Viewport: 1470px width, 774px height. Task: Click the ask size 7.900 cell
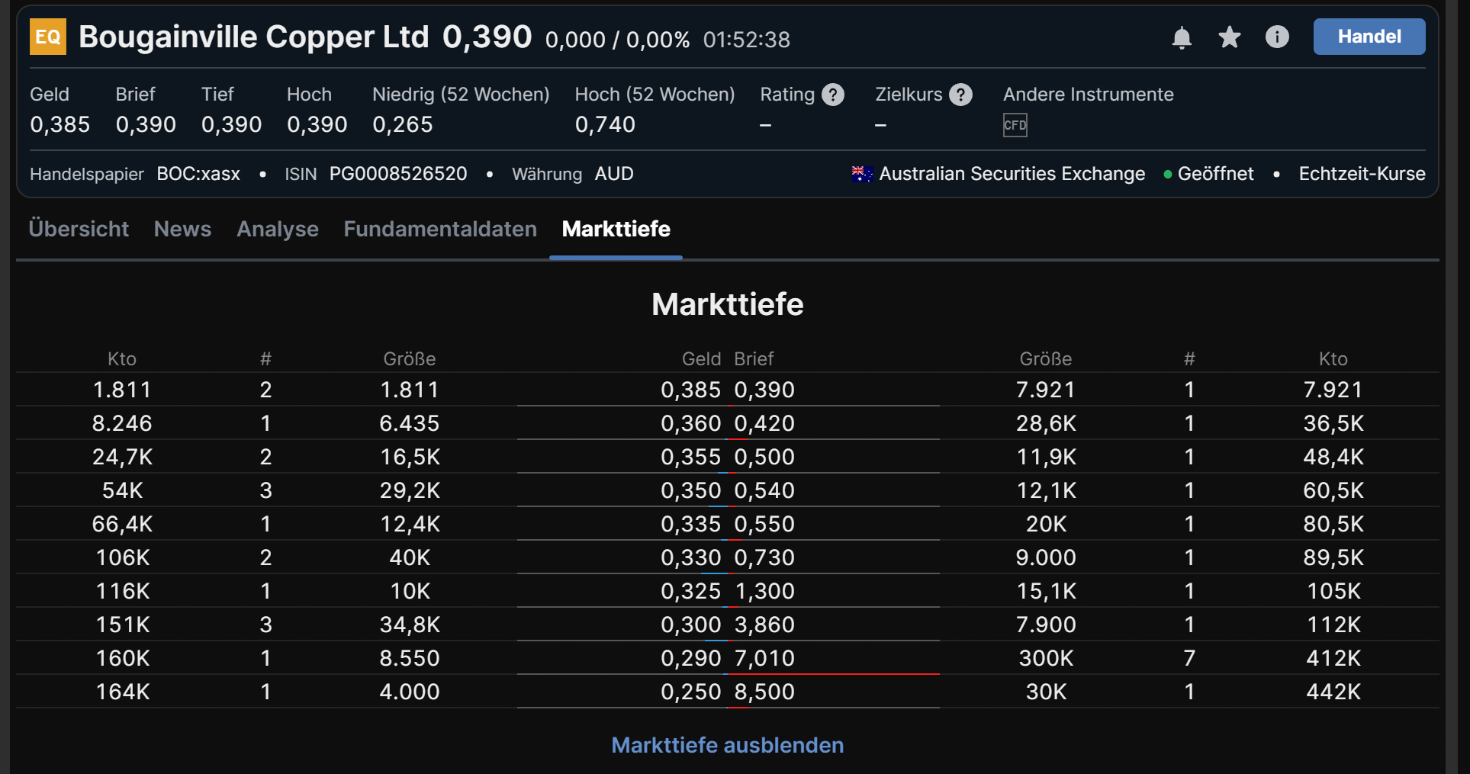click(1046, 625)
